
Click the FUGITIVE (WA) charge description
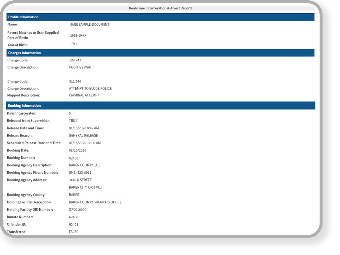click(x=80, y=67)
